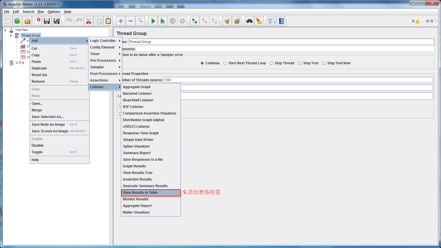Viewport: 441px width, 248px height.
Task: Click Start No Pauses icon
Action: pyautogui.click(x=163, y=21)
